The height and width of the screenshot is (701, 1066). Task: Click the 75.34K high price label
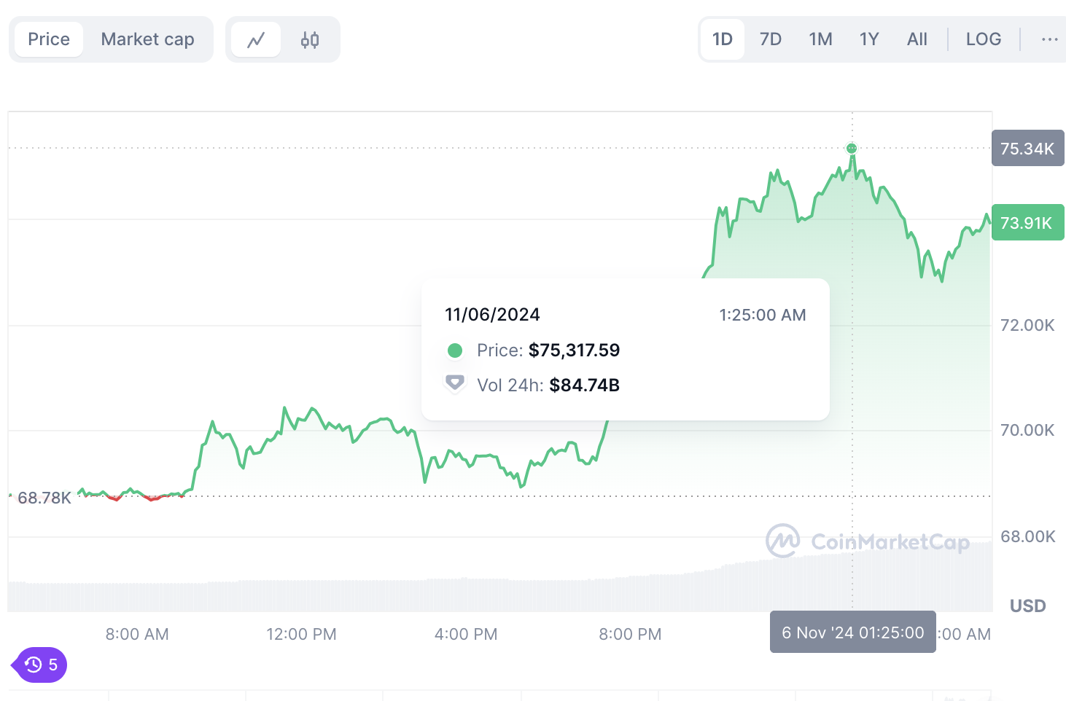pos(1027,149)
